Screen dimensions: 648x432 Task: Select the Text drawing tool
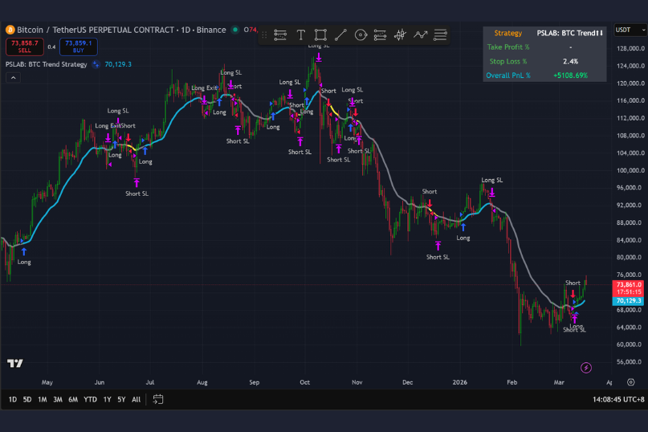tap(300, 35)
